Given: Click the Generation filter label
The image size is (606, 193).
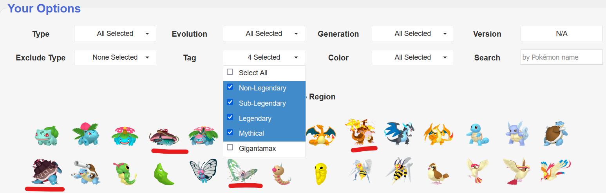Looking at the screenshot, I should pos(338,34).
